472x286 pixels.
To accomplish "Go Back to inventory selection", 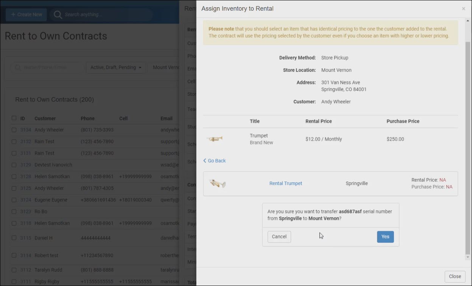I will click(215, 161).
